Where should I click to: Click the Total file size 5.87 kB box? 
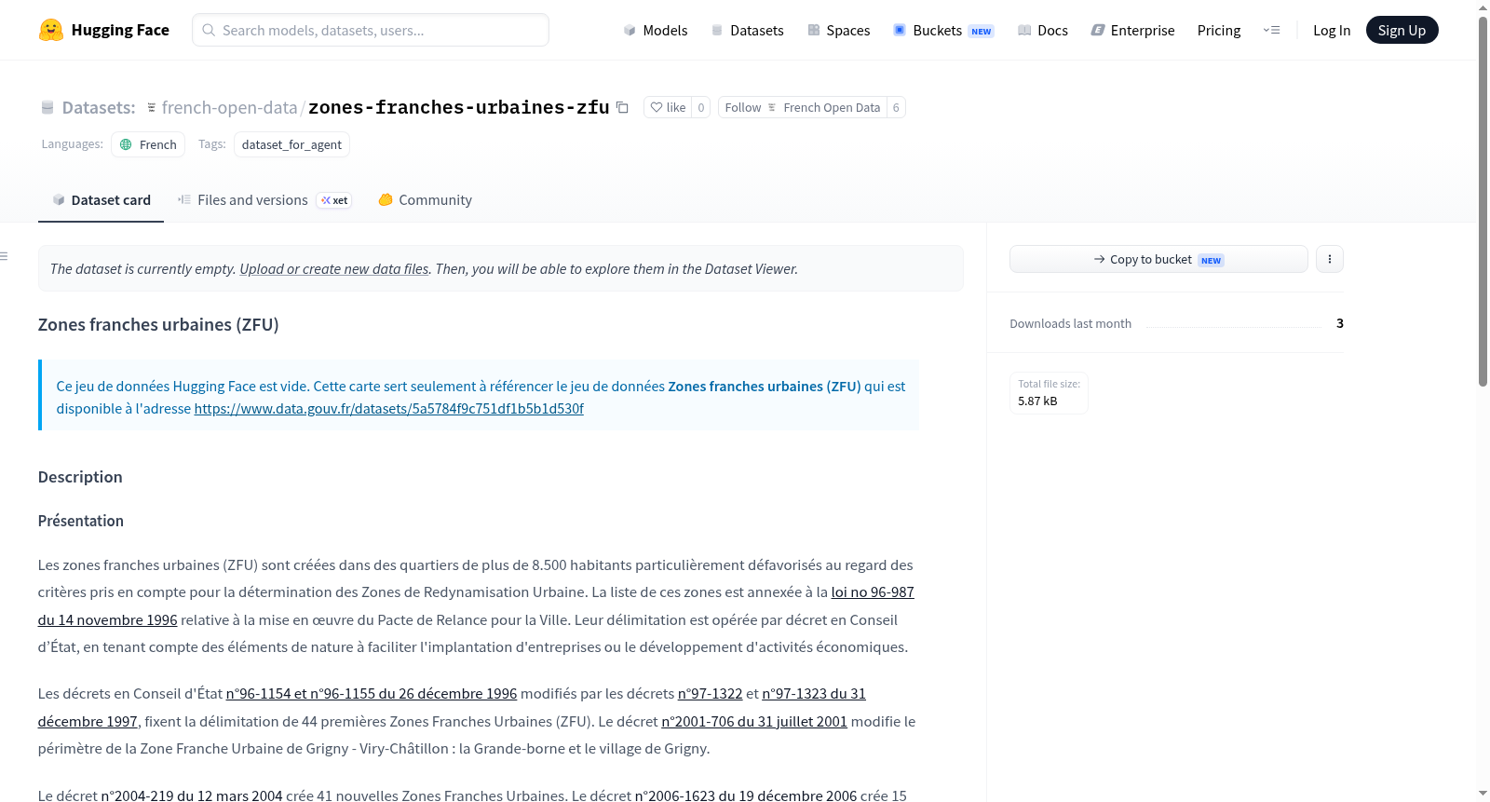pyautogui.click(x=1049, y=393)
